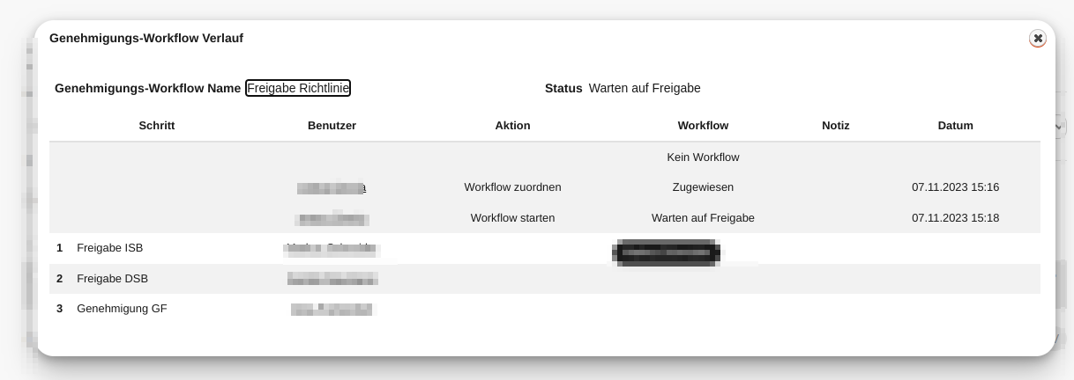Select the Freigabe DSB step row
1074x380 pixels.
(112, 279)
